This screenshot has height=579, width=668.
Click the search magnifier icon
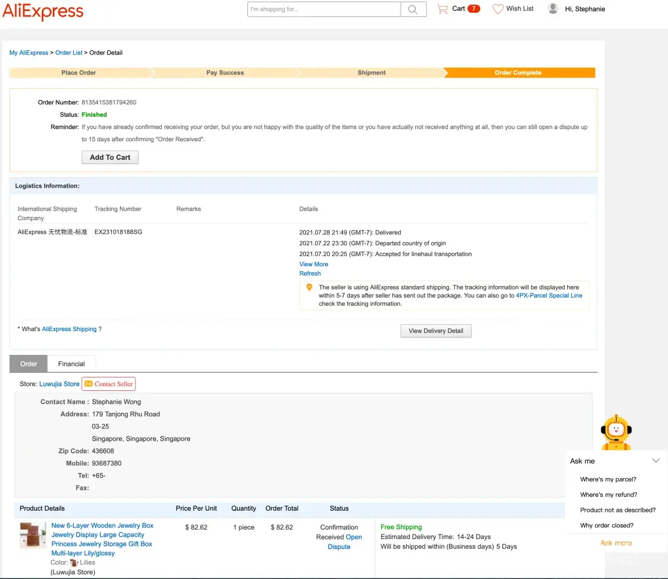[x=413, y=9]
